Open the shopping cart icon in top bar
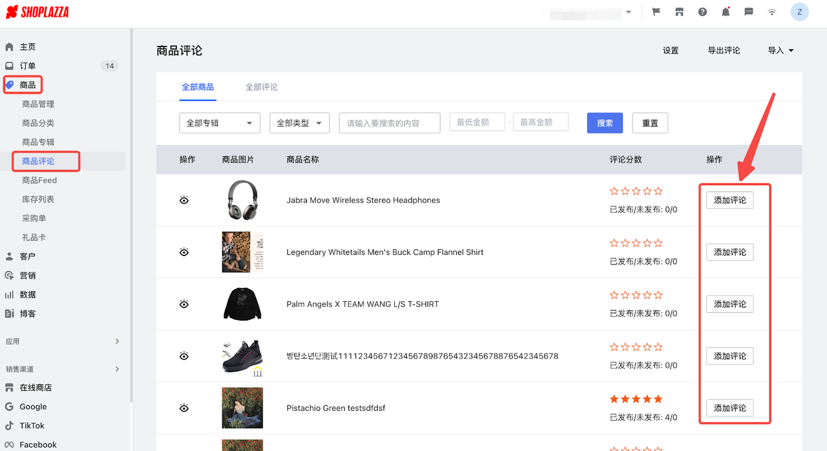 click(656, 12)
